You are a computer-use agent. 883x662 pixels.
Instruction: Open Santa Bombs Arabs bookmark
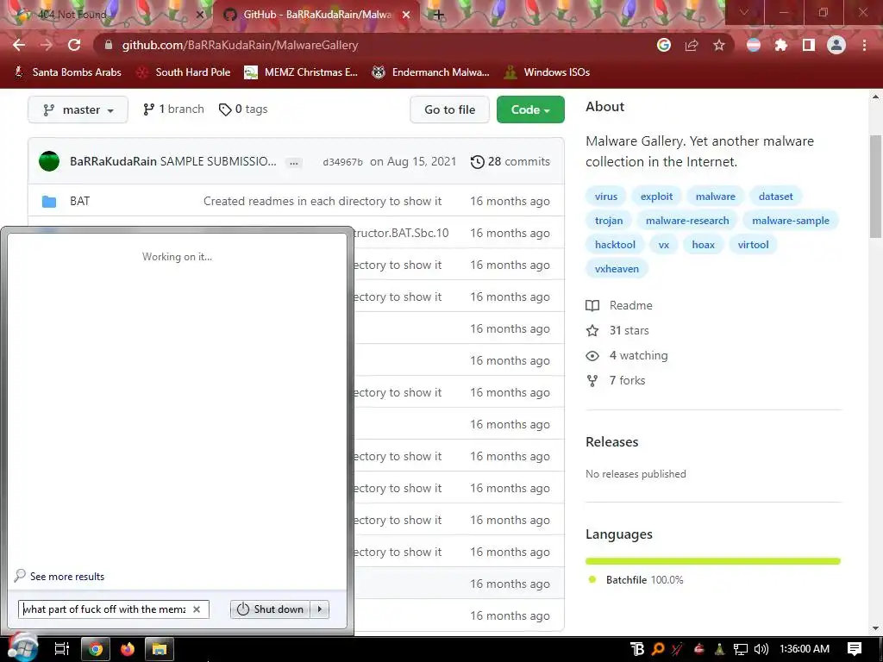[67, 72]
